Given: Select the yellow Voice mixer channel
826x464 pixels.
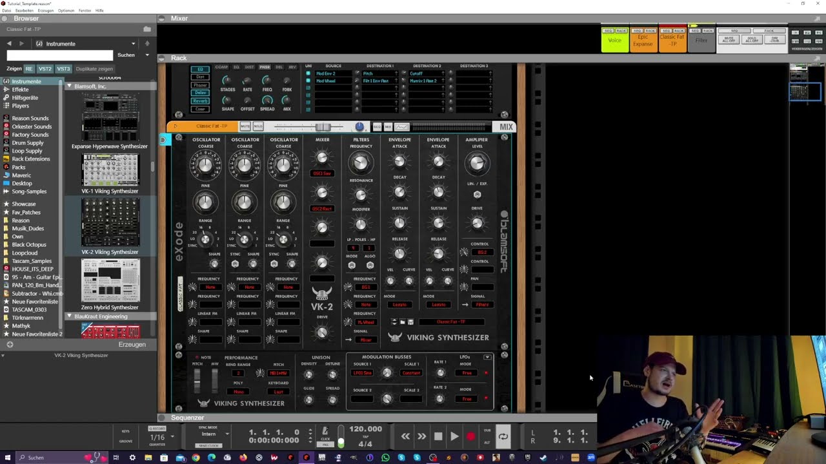Looking at the screenshot, I should click(x=614, y=40).
